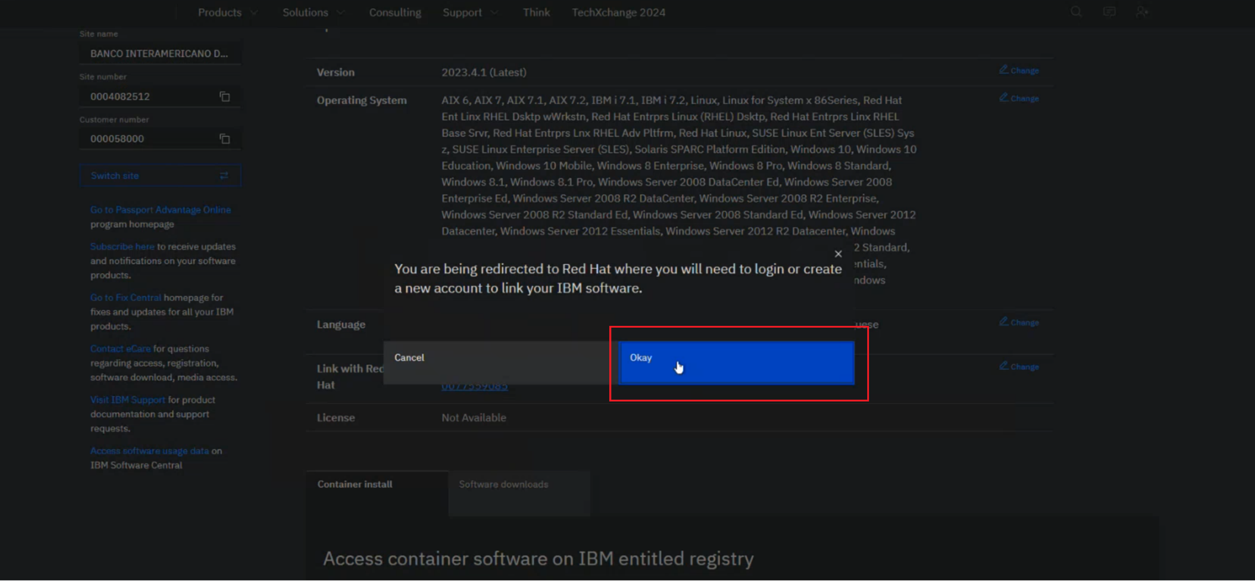Click Change pencil for Language row
Viewport: 1255px width, 582px height.
1019,322
